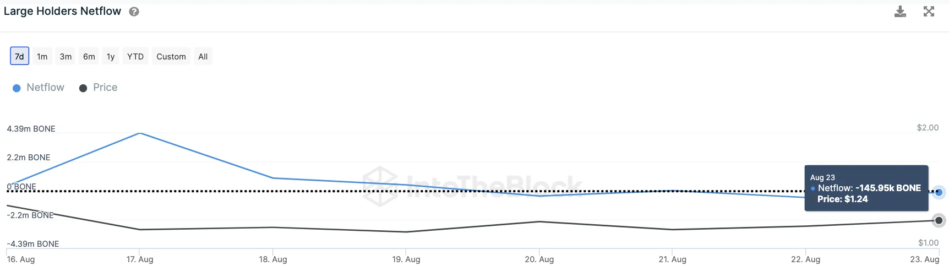The image size is (949, 271).
Task: Select the 7d time range
Action: tap(19, 56)
